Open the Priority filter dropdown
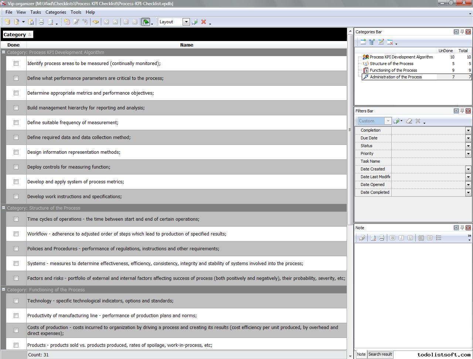The image size is (473, 359). [x=468, y=154]
